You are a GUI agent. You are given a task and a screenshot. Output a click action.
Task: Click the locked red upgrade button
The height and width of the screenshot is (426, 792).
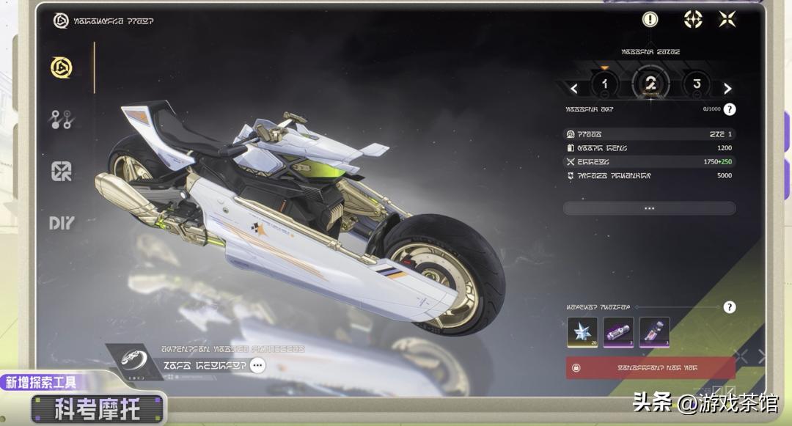(650, 368)
